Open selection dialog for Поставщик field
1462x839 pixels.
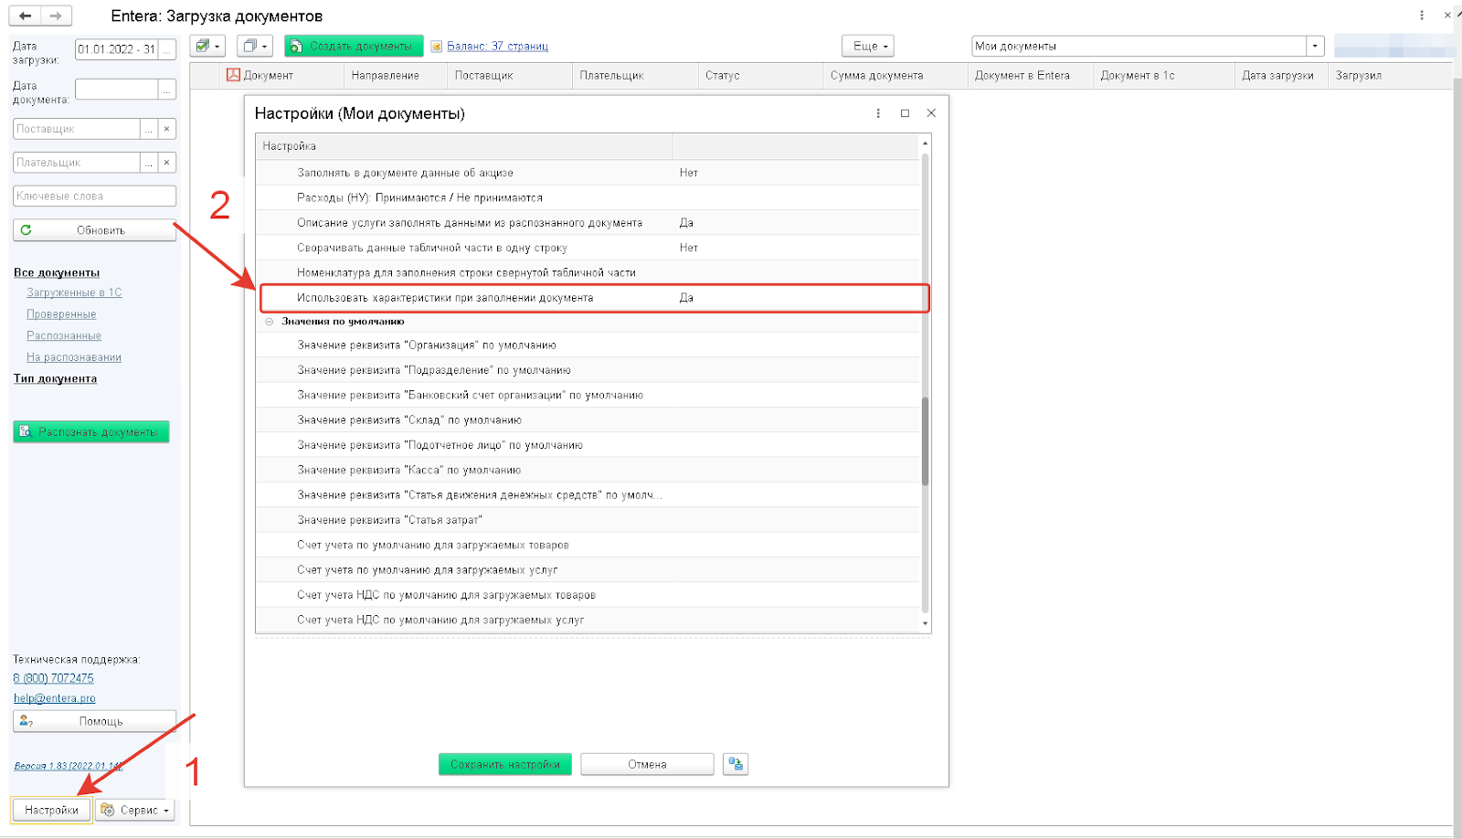pos(148,129)
